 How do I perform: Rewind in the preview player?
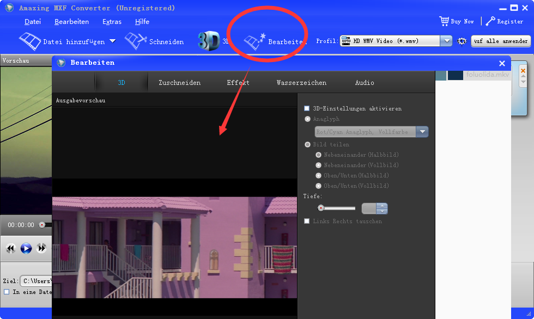pyautogui.click(x=10, y=248)
